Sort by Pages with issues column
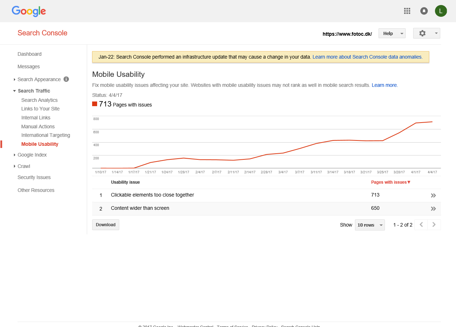This screenshot has width=456, height=327. coord(391,182)
